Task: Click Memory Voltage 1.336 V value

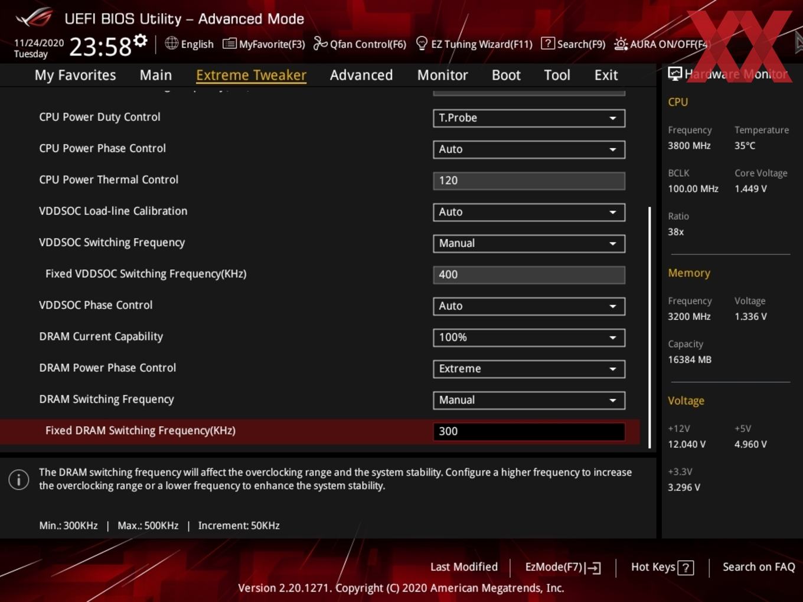Action: 750,316
